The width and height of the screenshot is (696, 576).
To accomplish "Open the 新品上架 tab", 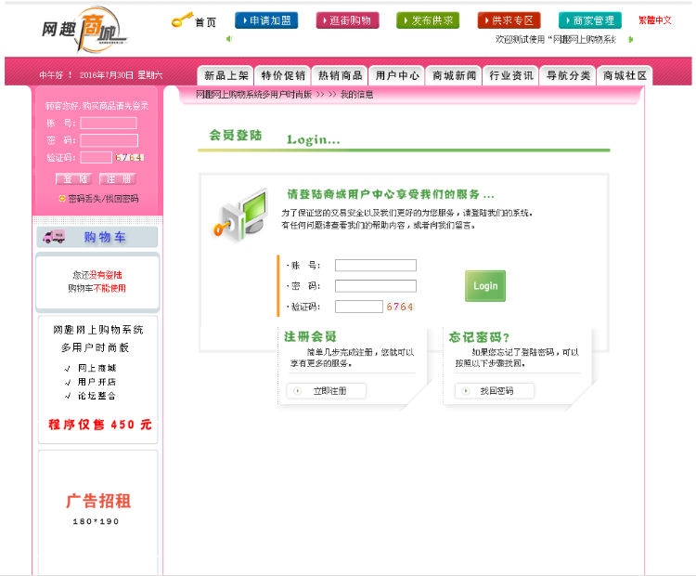I will [x=226, y=75].
